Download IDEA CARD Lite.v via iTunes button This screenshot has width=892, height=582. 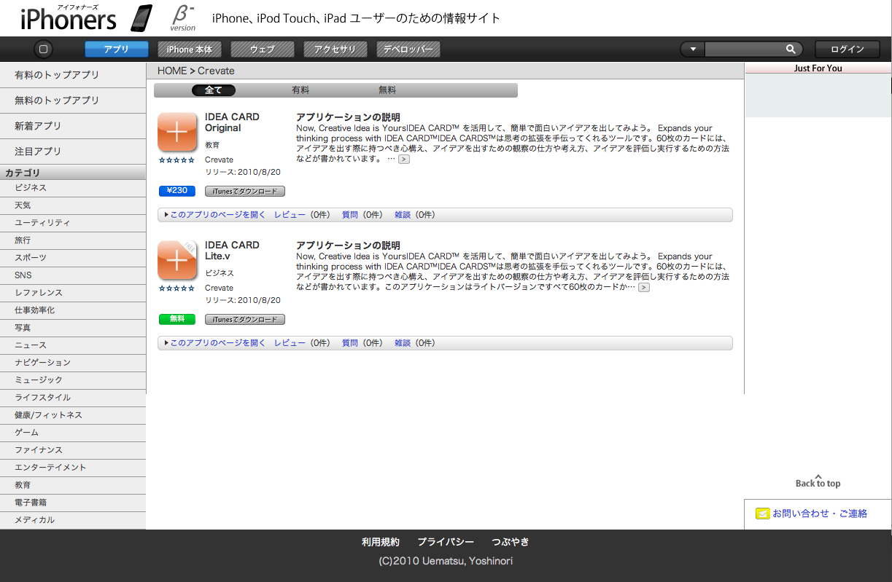(x=245, y=320)
